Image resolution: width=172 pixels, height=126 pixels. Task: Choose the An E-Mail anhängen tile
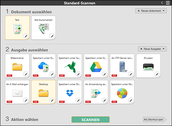[x=17, y=92]
